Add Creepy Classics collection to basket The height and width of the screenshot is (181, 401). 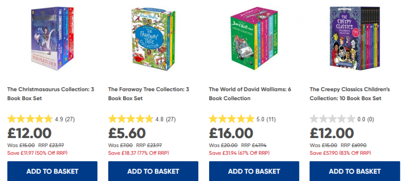coord(355,171)
